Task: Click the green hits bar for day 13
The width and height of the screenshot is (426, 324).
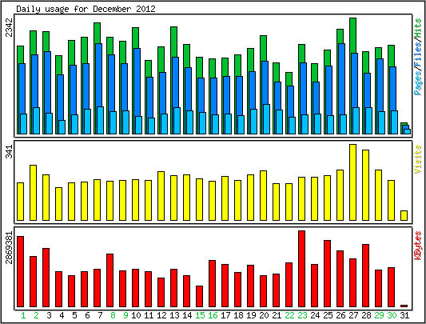Action: pos(174,42)
